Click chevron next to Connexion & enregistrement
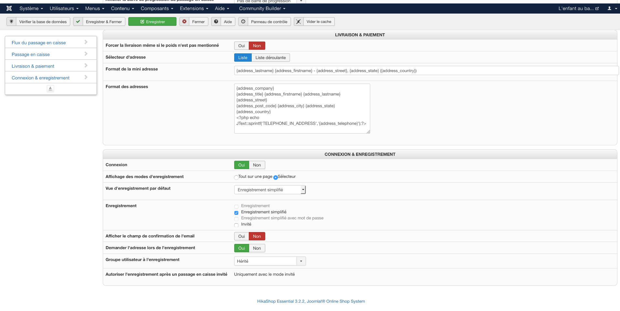620x311 pixels. click(x=86, y=77)
